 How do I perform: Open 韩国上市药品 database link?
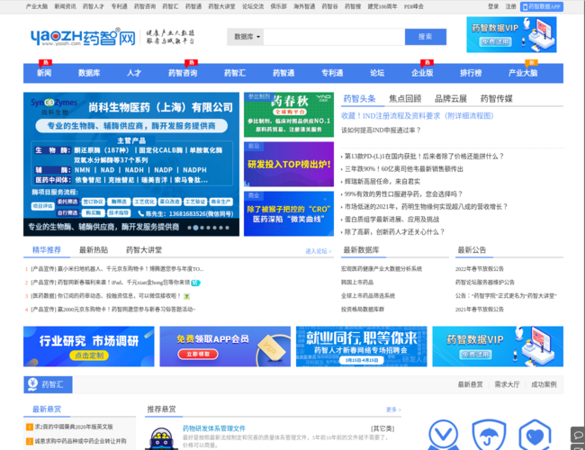point(357,283)
